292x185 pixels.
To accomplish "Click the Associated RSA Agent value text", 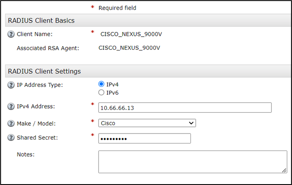I will click(129, 48).
